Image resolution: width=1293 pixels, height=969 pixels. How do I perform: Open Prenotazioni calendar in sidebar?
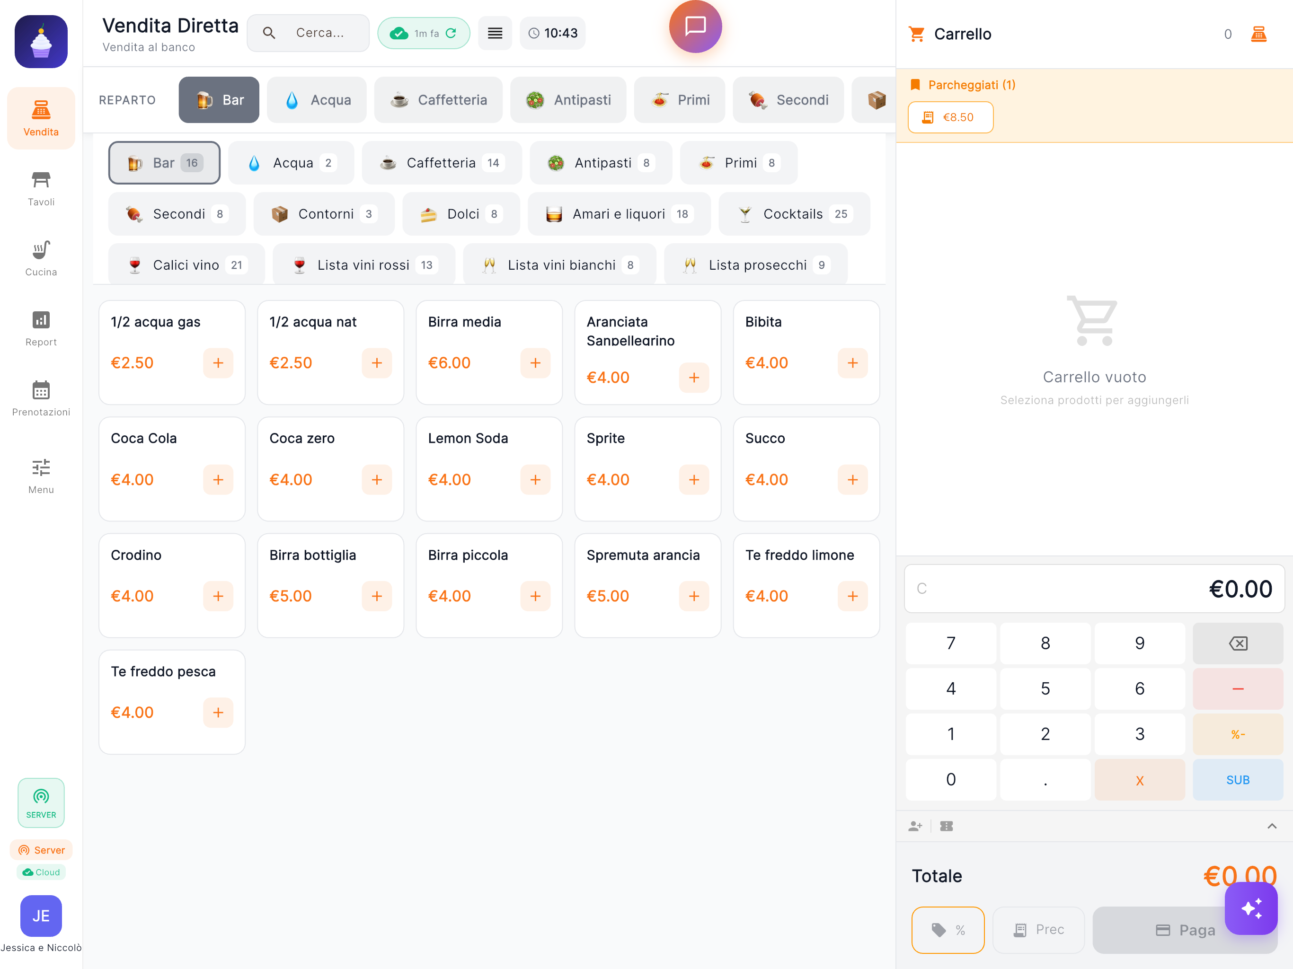[41, 398]
